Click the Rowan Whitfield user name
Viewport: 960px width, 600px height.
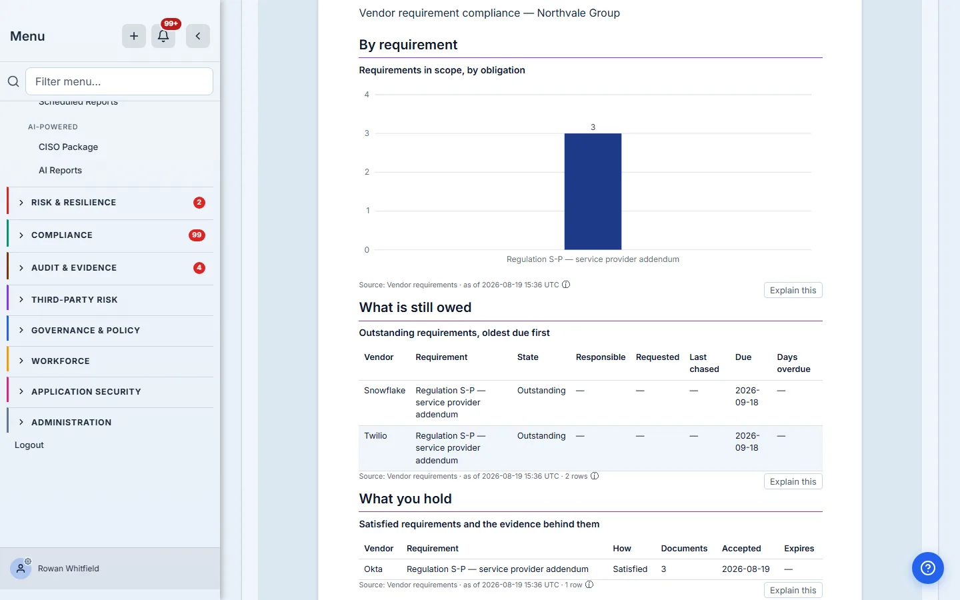click(68, 569)
